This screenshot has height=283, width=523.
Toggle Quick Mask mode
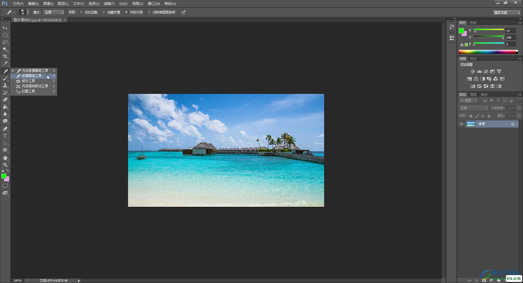pyautogui.click(x=5, y=186)
